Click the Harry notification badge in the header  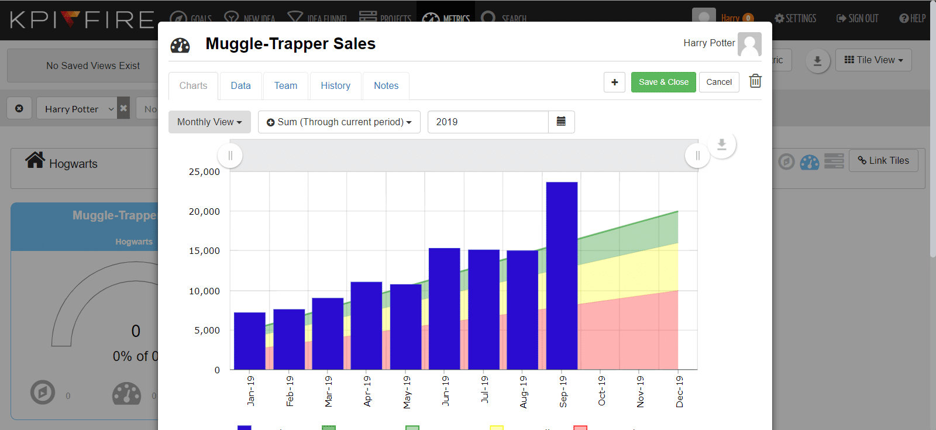(748, 18)
